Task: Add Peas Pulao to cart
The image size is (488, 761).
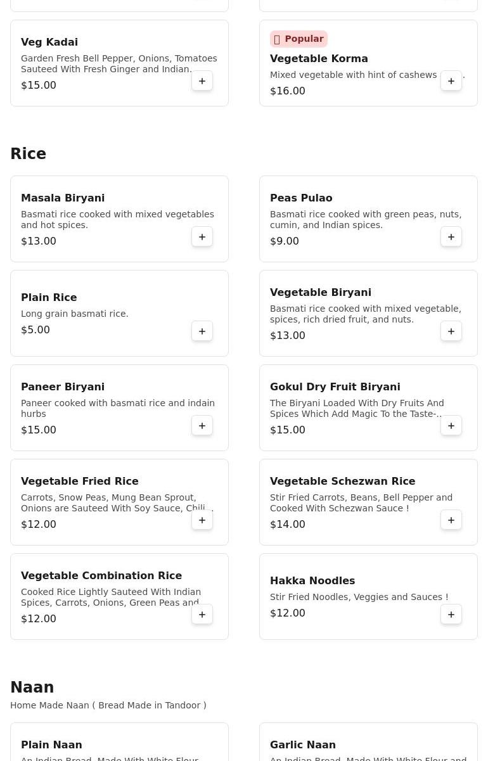Action: 451,237
